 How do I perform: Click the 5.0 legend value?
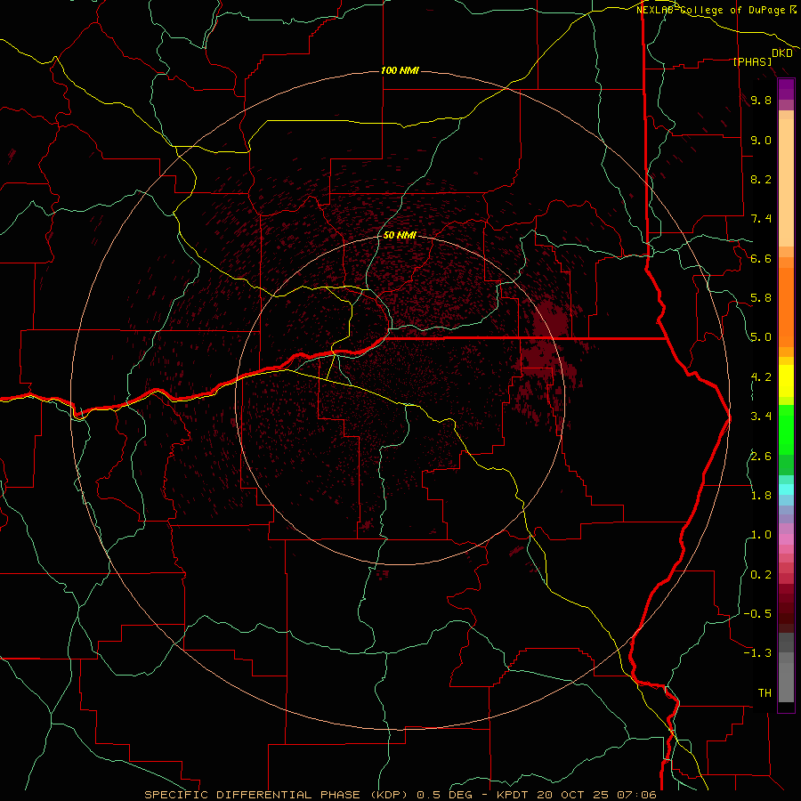(x=761, y=337)
